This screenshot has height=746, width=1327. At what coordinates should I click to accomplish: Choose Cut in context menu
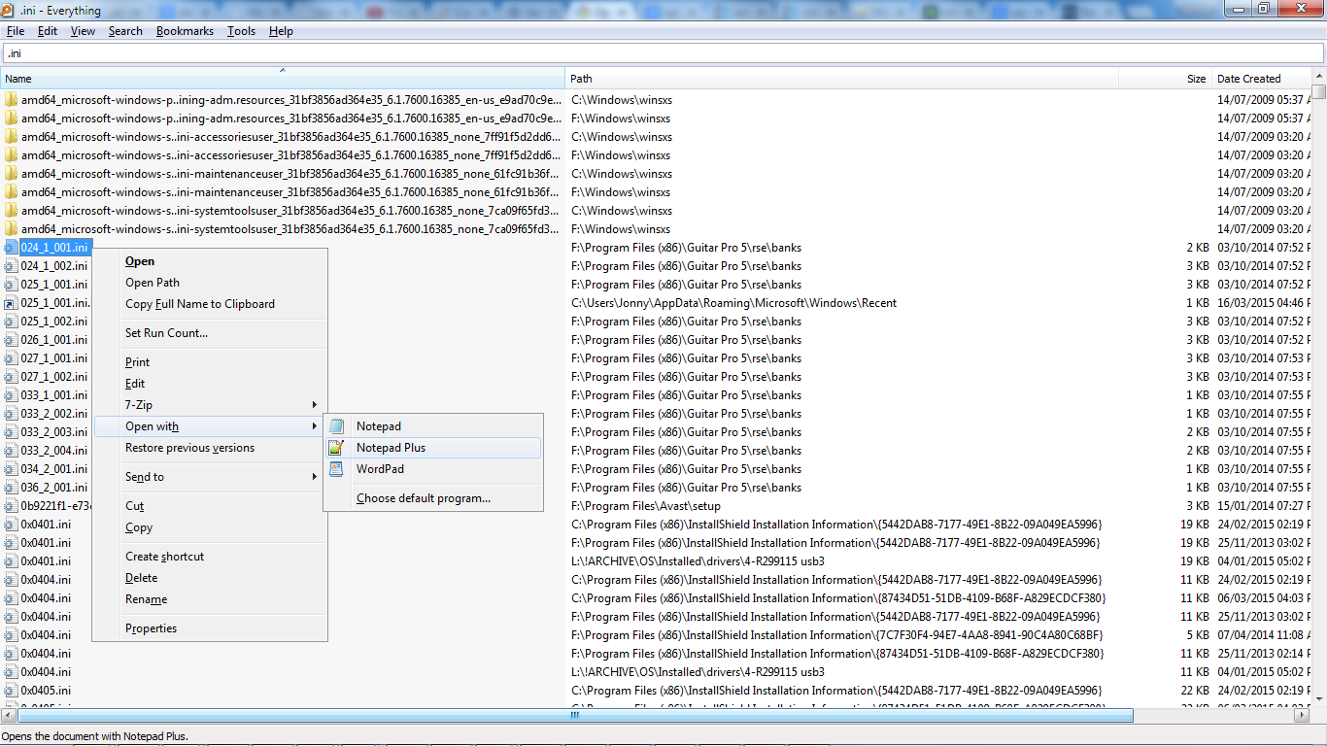210,506
